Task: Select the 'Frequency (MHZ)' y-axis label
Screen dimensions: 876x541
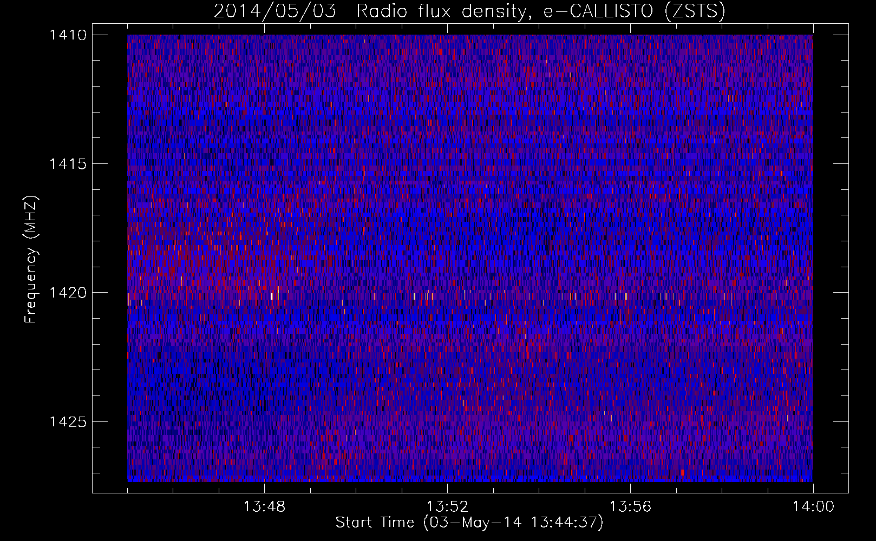Action: click(32, 260)
